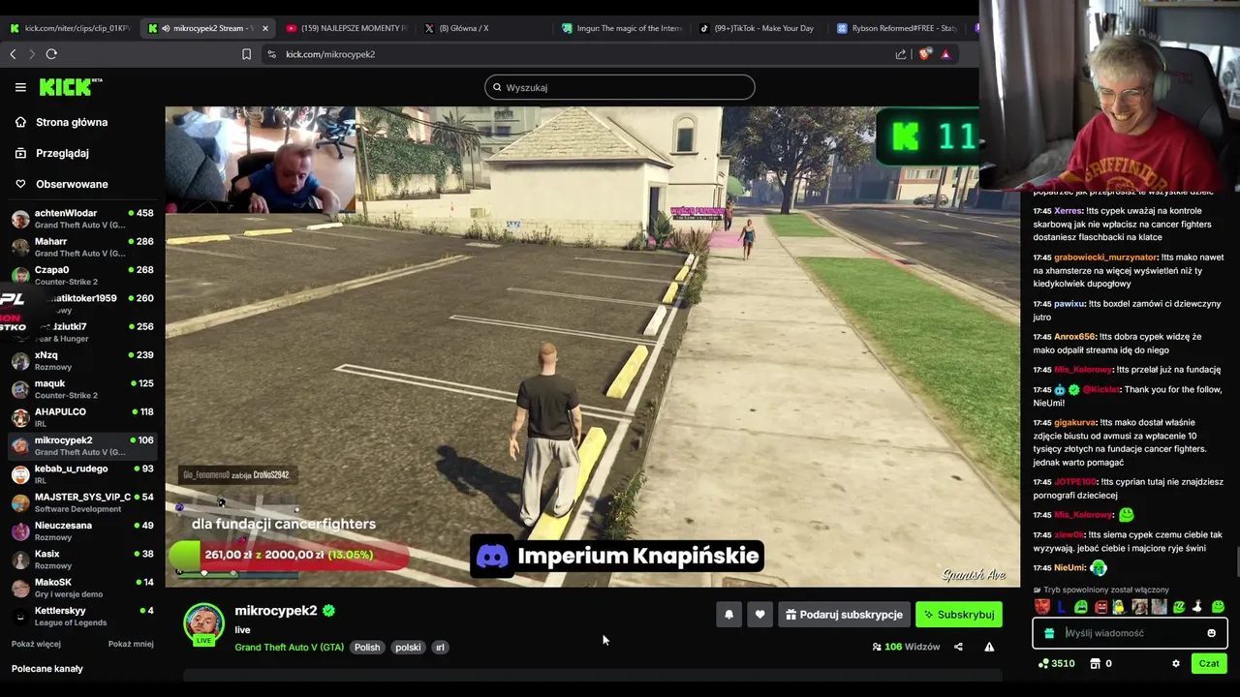Viewport: 1240px width, 697px height.
Task: Open Maharr channel in sidebar
Action: coord(82,247)
